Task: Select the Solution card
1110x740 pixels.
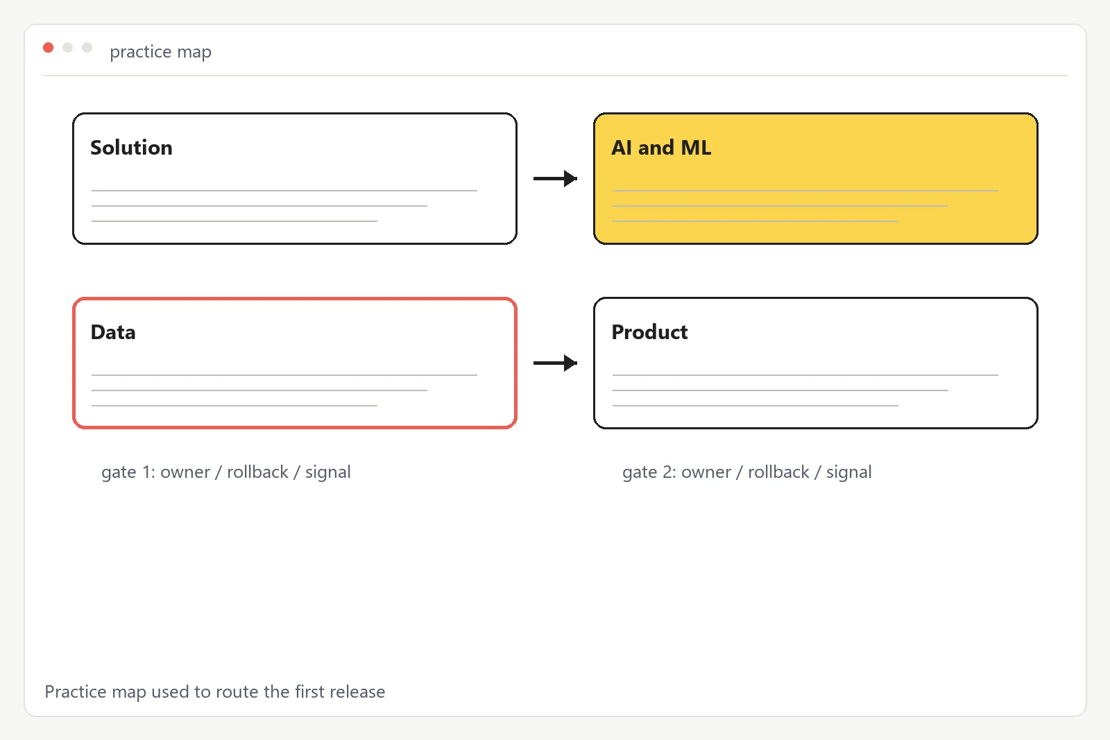Action: click(x=295, y=178)
